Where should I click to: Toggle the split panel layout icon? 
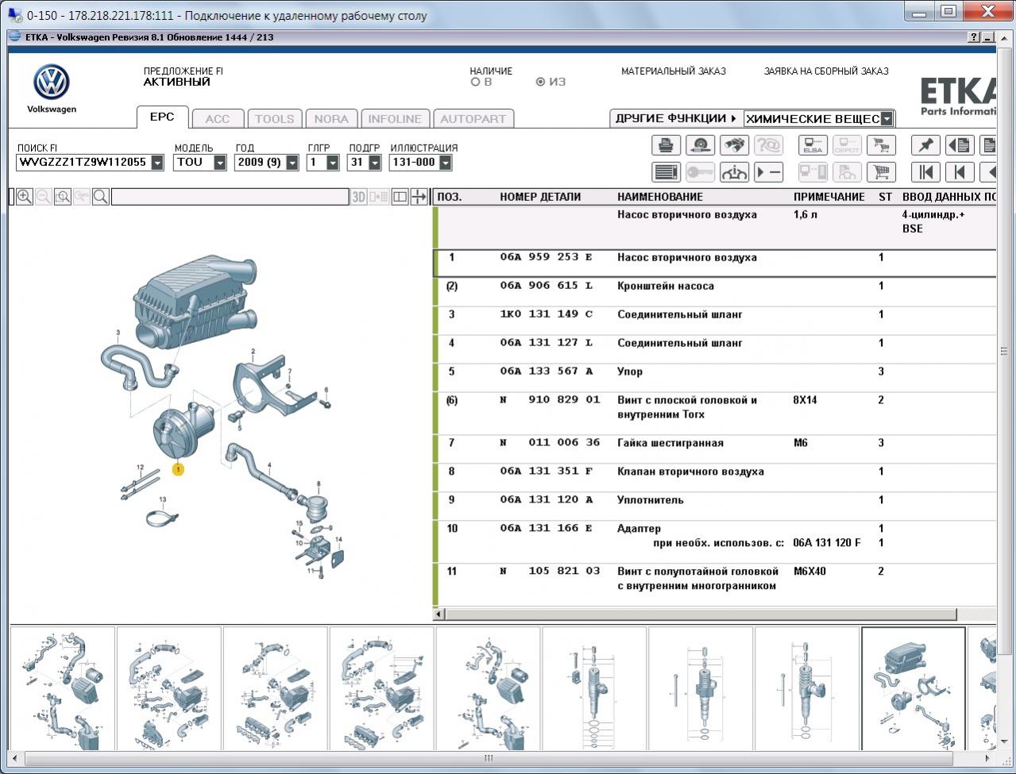tap(400, 197)
